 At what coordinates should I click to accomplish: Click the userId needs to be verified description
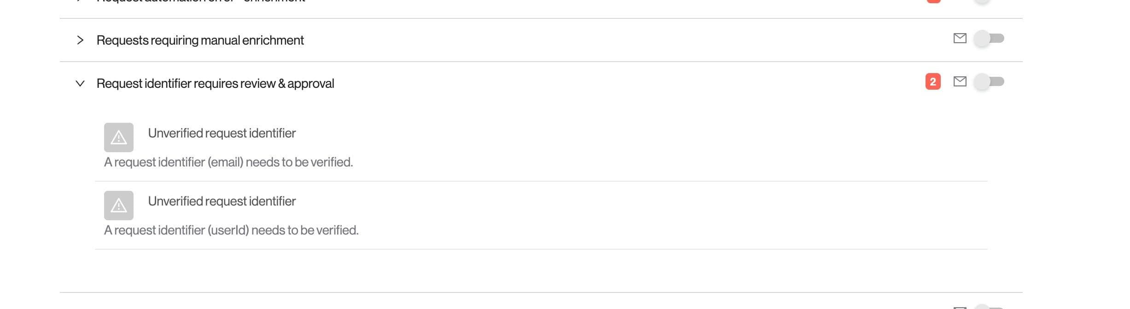[231, 230]
